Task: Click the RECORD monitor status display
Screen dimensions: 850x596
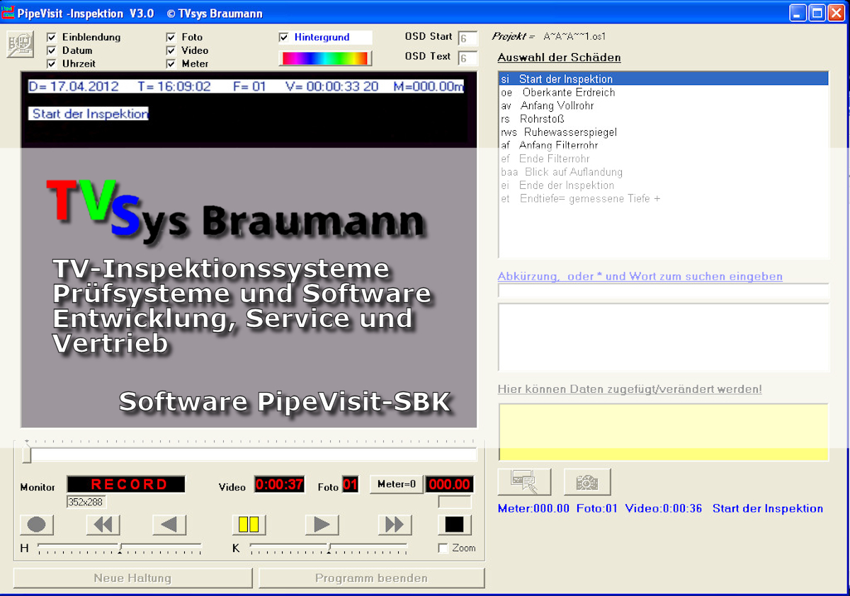Action: (126, 485)
